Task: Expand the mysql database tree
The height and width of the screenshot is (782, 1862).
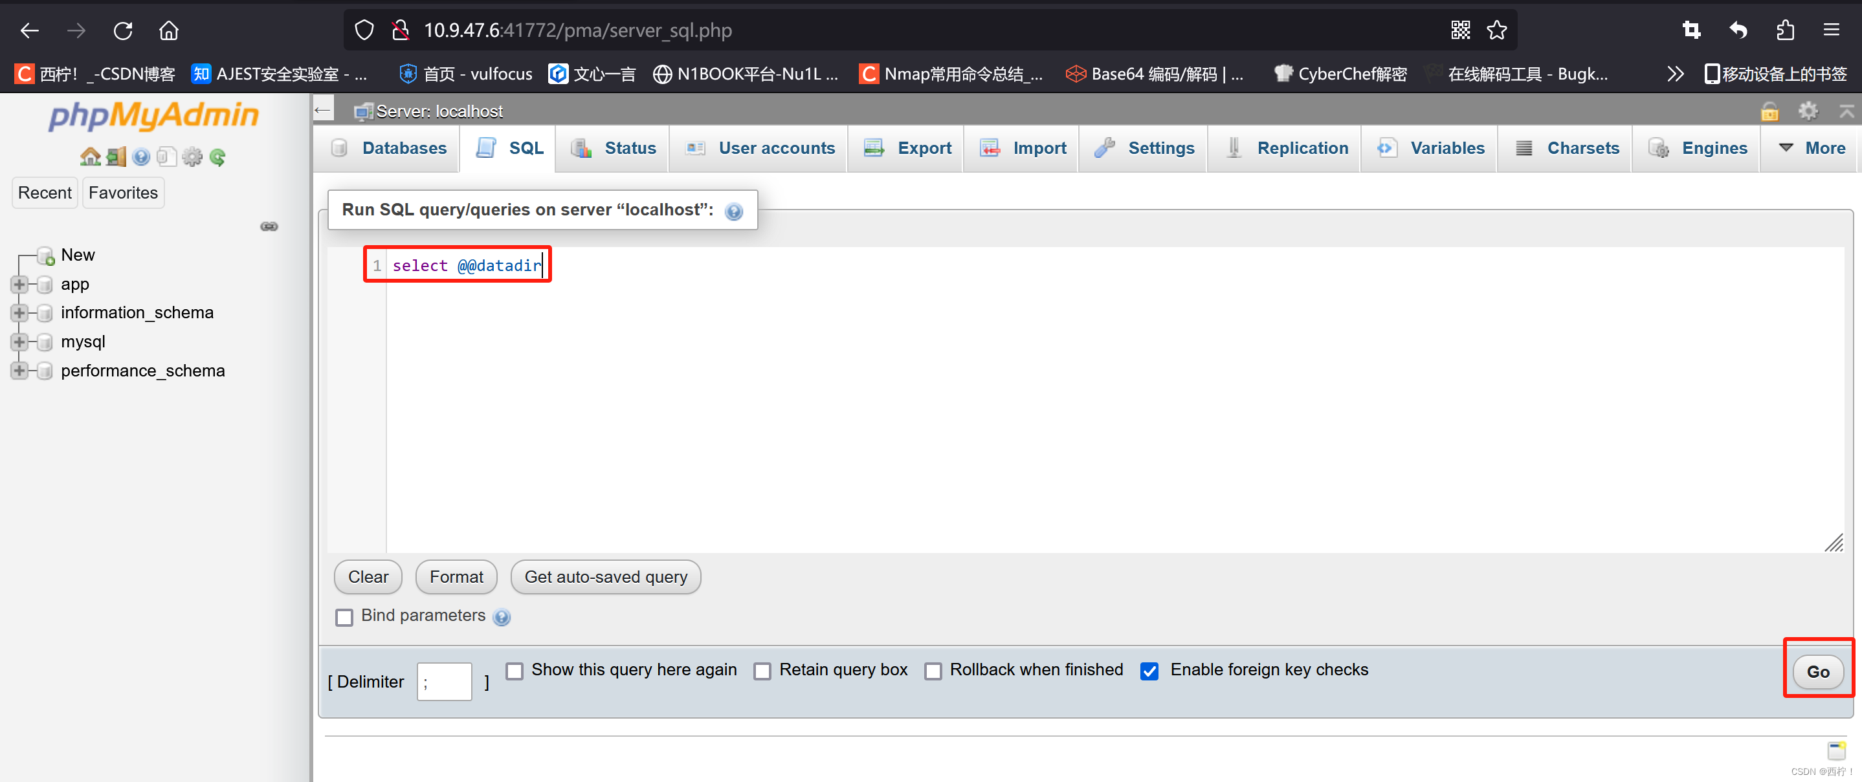Action: 19,342
